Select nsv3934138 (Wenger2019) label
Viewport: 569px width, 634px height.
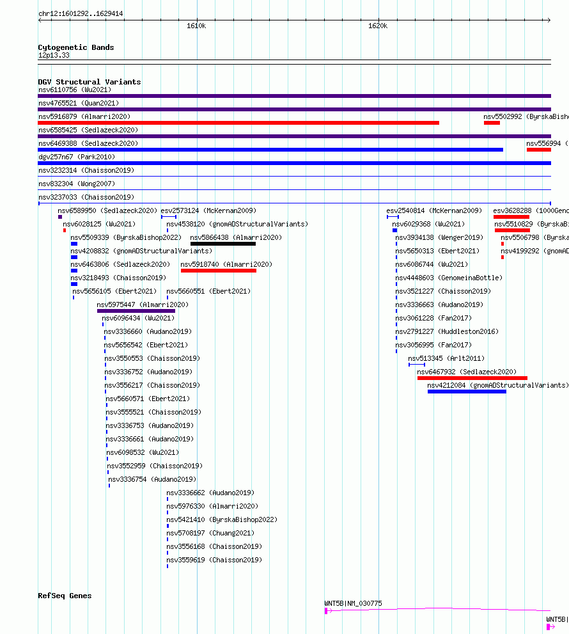point(439,237)
